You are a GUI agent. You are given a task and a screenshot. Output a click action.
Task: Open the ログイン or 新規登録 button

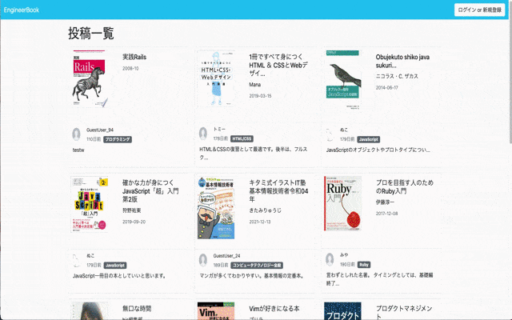point(479,10)
